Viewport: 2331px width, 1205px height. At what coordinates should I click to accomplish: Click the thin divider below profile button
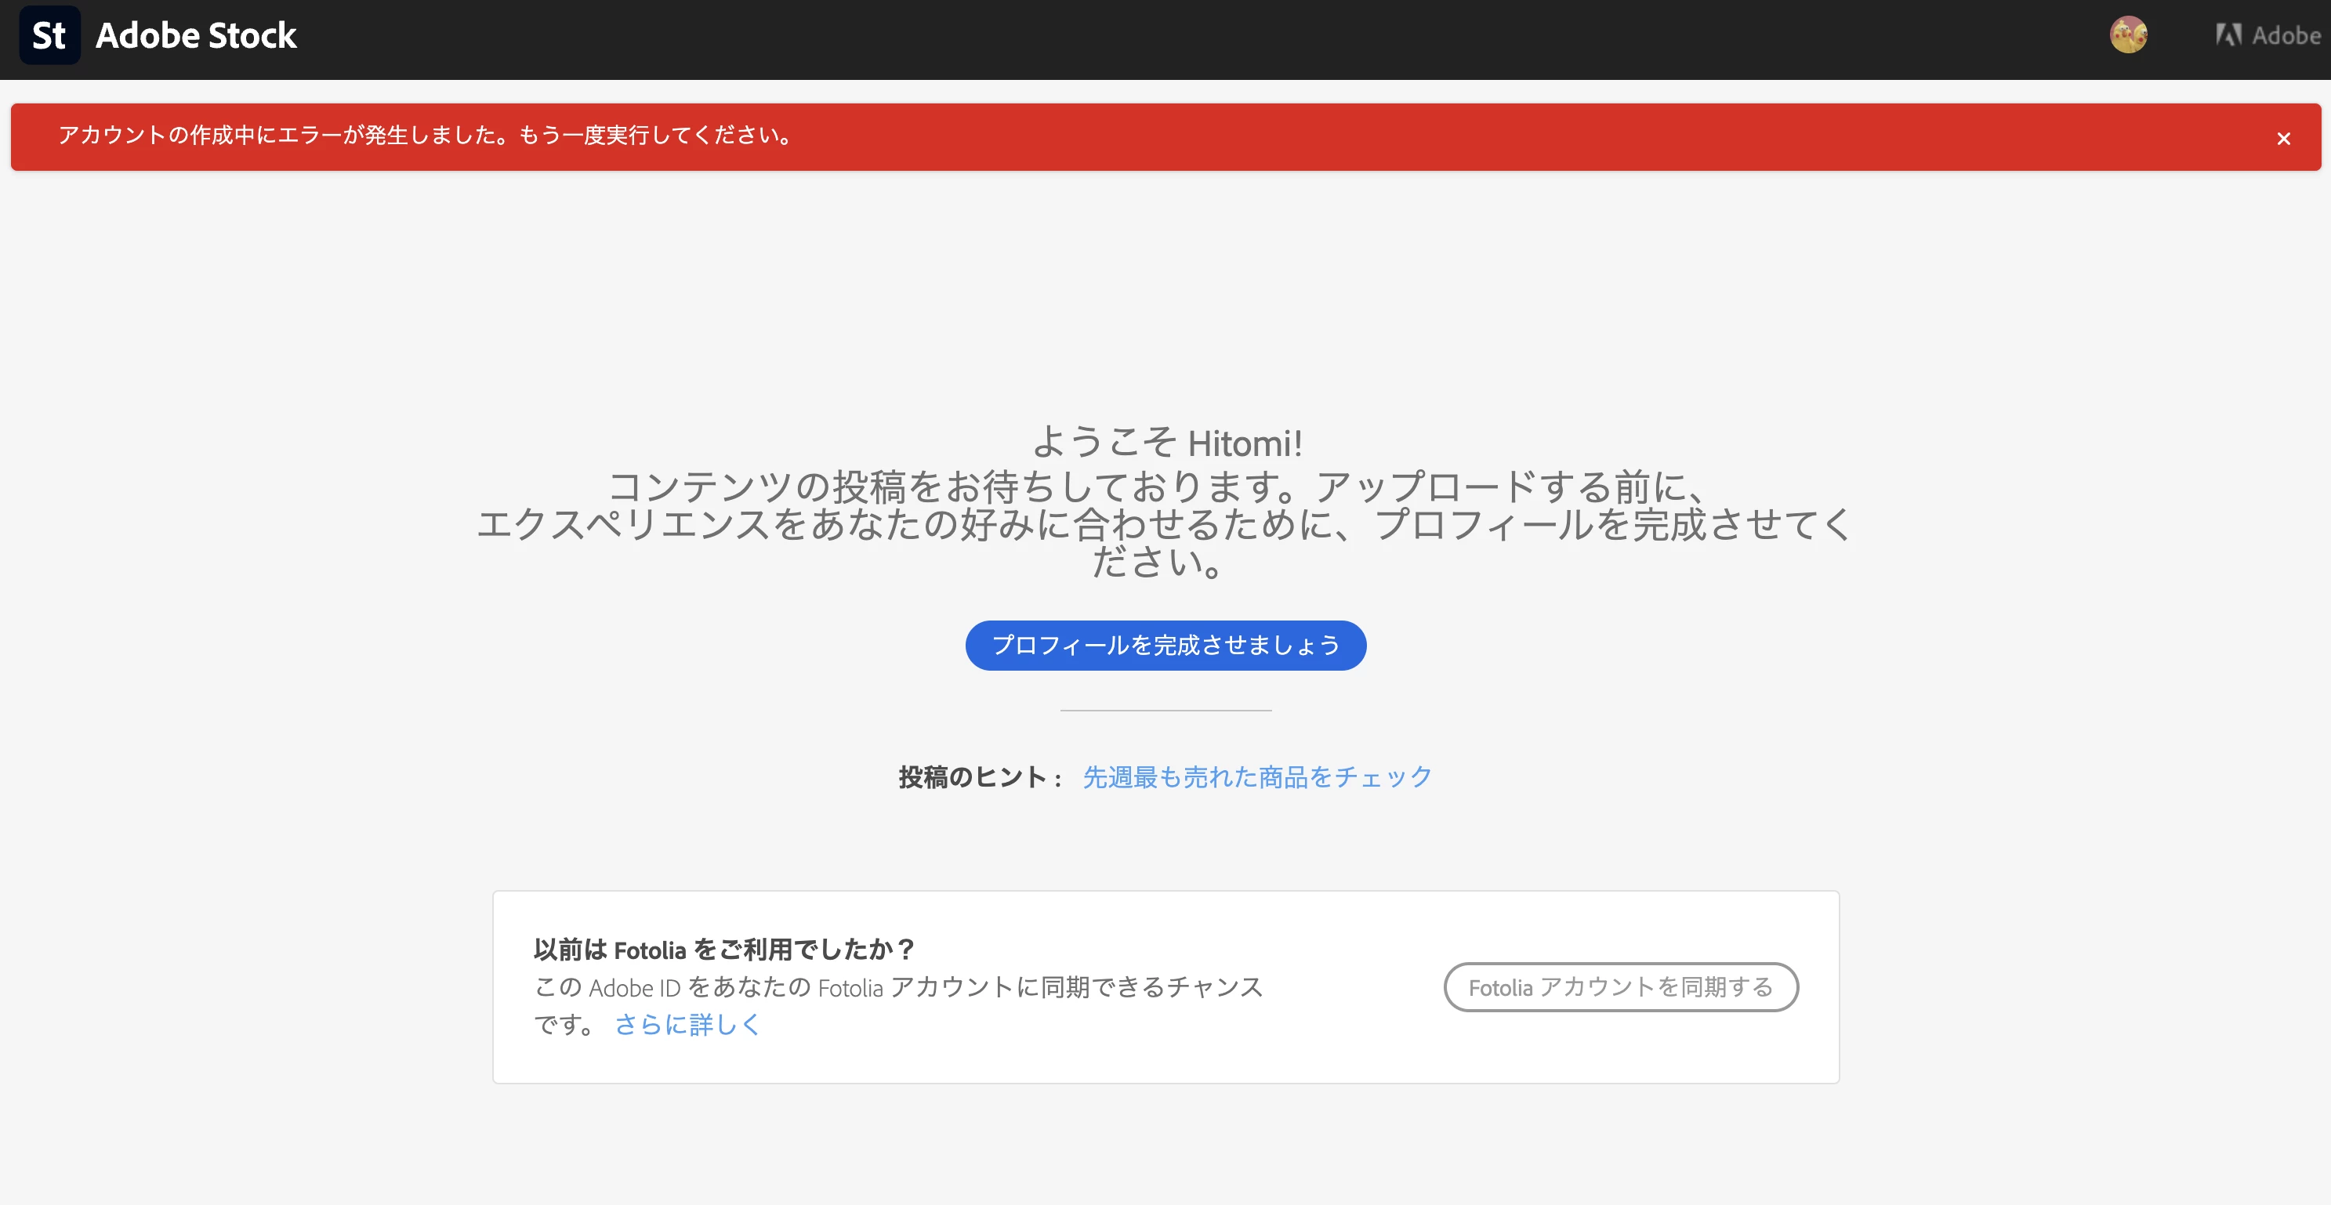tap(1165, 711)
